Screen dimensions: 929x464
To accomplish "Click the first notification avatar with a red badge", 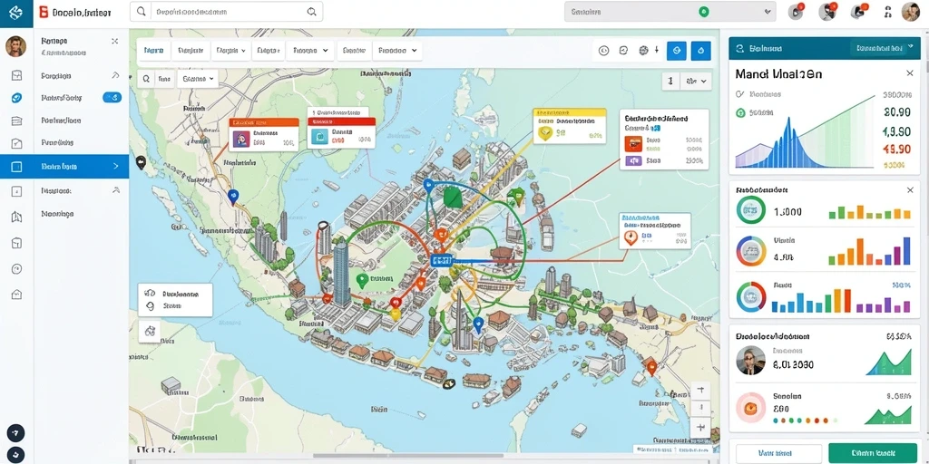I will pos(796,11).
